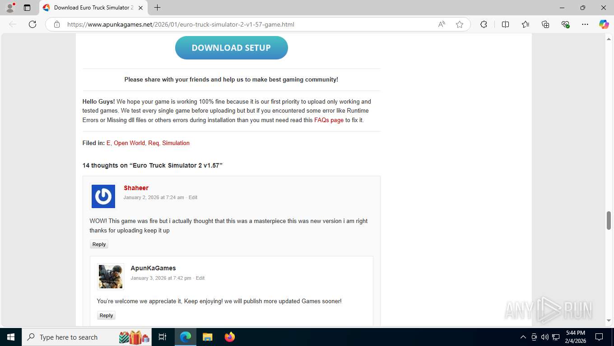The image size is (614, 346).
Task: Reply to ApunKaGames comment
Action: coord(106,315)
